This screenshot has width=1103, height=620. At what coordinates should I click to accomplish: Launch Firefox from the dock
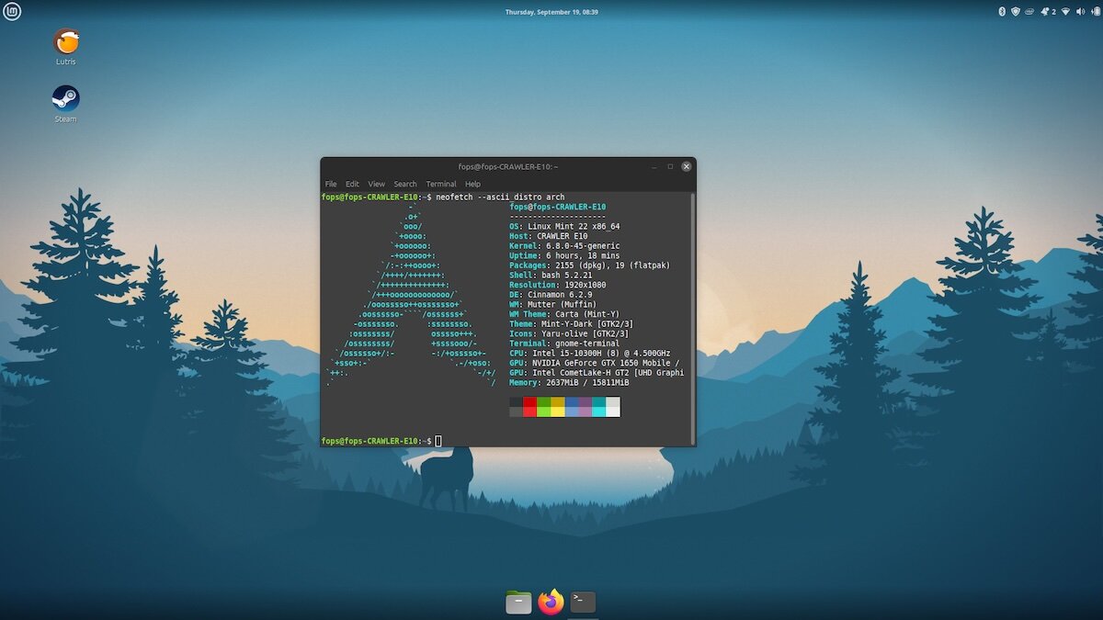pos(551,603)
